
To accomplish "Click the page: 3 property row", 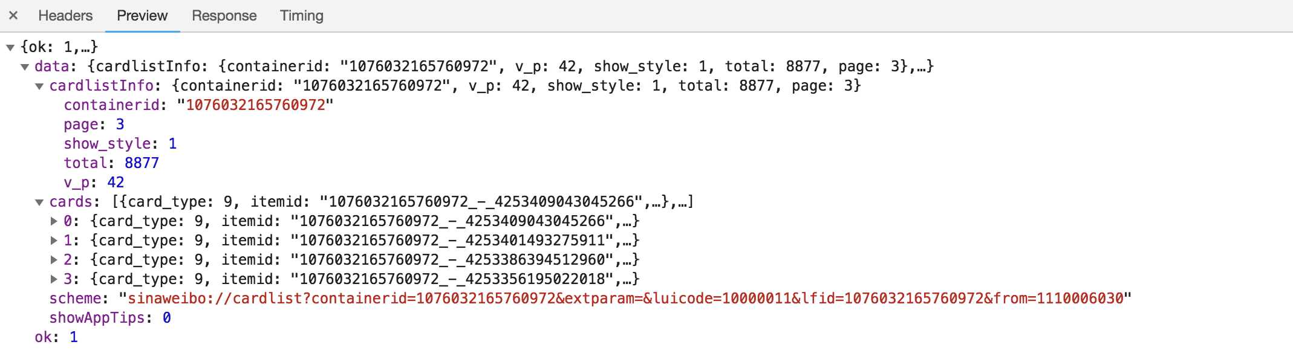I will (x=94, y=125).
